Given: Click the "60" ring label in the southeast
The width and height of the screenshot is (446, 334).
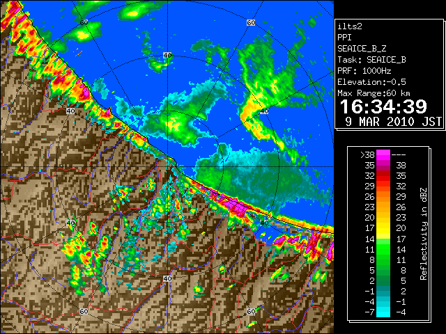Looking at the screenshot, I should tap(251, 312).
